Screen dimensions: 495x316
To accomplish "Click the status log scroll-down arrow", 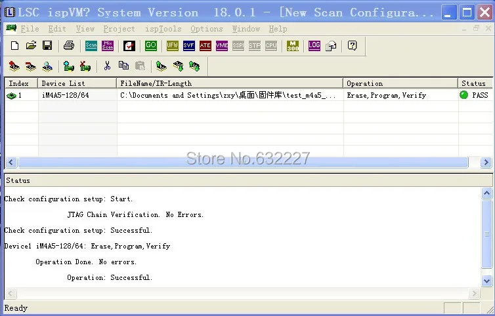I will pos(486,281).
